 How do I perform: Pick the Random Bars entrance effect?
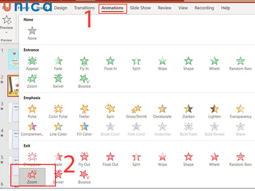tap(241, 64)
